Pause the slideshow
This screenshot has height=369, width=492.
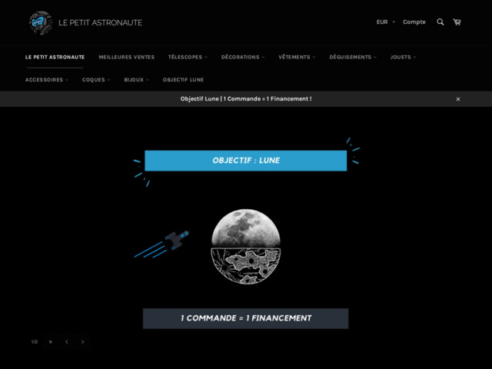[51, 341]
